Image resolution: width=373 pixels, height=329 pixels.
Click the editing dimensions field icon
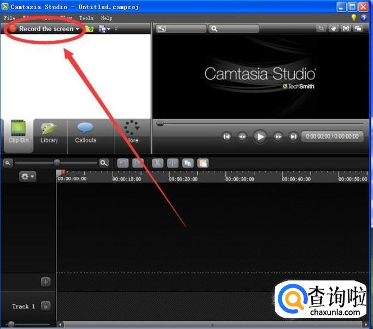161,29
